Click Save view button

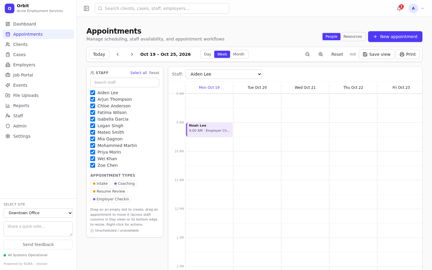pos(376,54)
